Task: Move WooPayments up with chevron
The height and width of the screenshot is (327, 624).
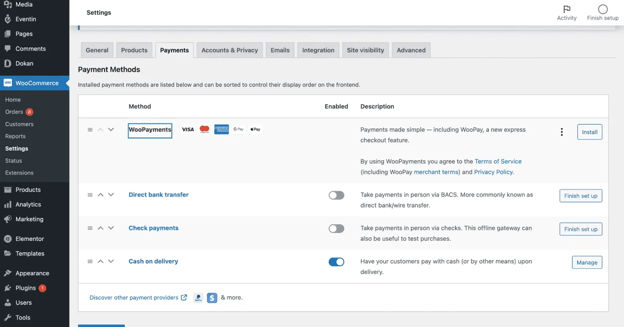Action: (101, 130)
